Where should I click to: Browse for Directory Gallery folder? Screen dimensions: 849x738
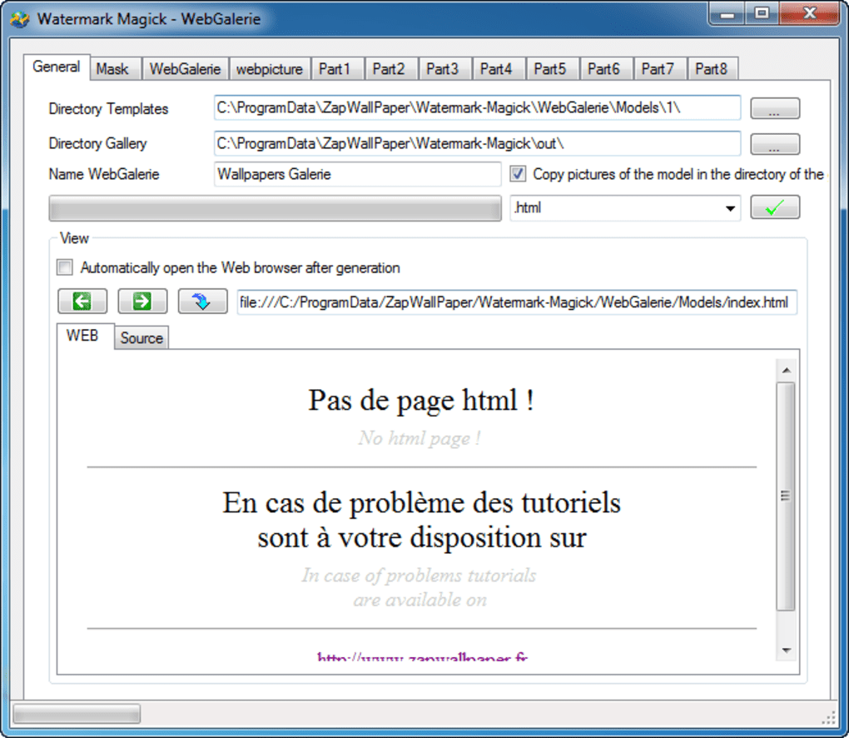pyautogui.click(x=775, y=144)
